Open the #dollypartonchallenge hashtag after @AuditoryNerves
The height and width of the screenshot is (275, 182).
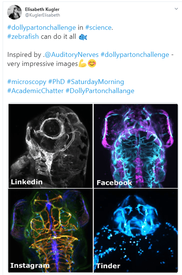[135, 55]
